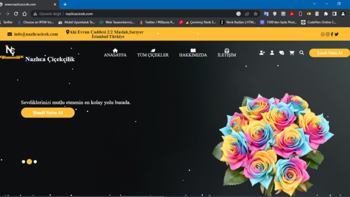Click the Ahi Evran Caddesi address text
This screenshot has width=350, height=197.
[x=106, y=34]
